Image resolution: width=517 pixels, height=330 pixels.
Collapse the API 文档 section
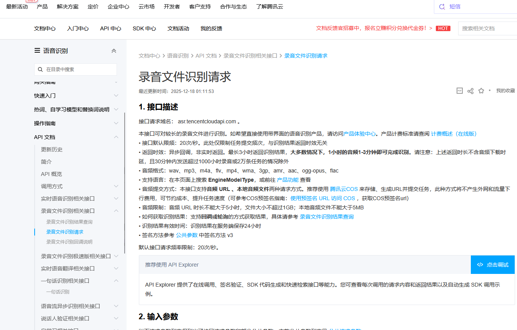click(x=116, y=137)
